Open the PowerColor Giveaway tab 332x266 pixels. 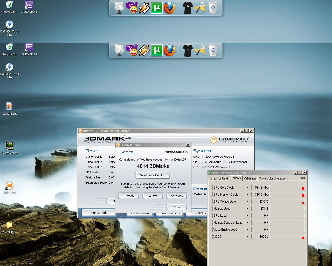pos(272,178)
